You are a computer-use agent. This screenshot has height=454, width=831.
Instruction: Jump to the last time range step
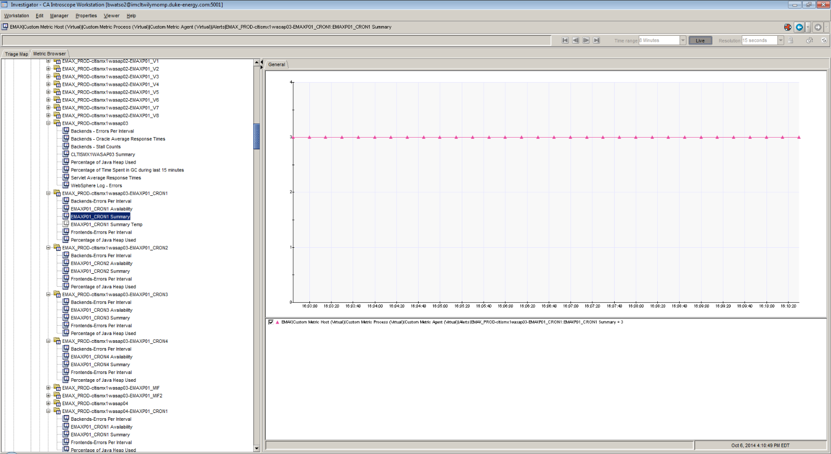pyautogui.click(x=596, y=40)
